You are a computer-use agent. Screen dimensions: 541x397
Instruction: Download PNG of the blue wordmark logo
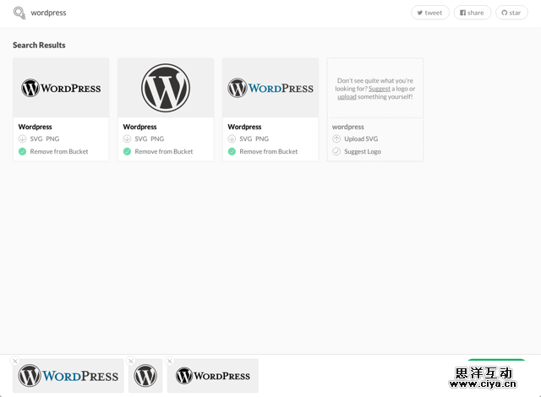coord(262,139)
